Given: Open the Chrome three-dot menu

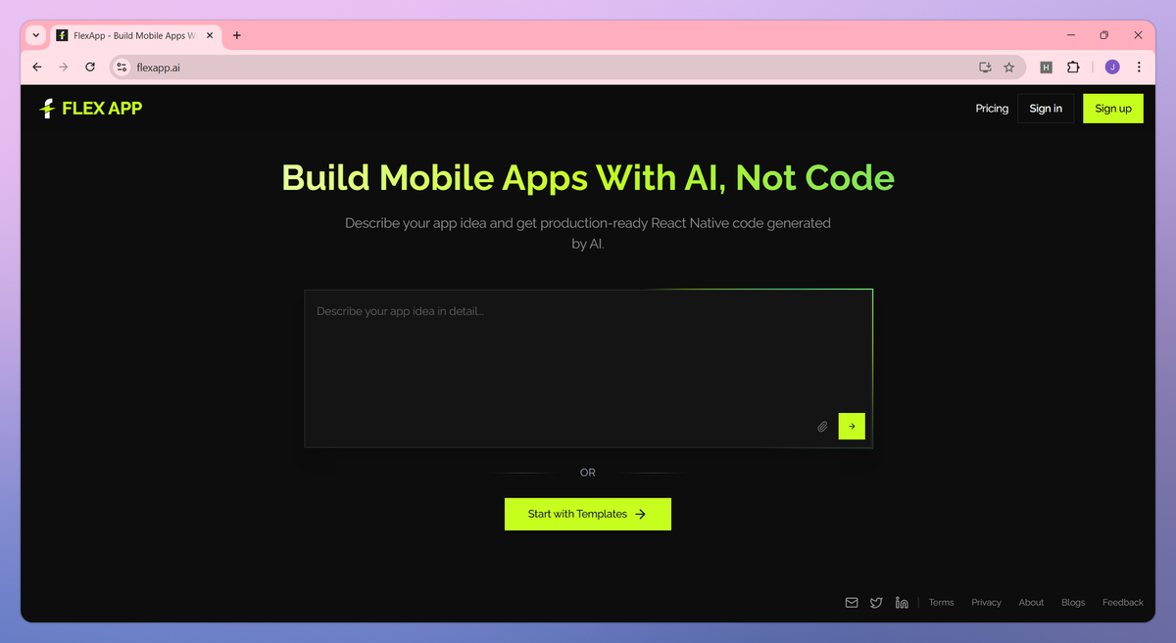Looking at the screenshot, I should coord(1138,67).
